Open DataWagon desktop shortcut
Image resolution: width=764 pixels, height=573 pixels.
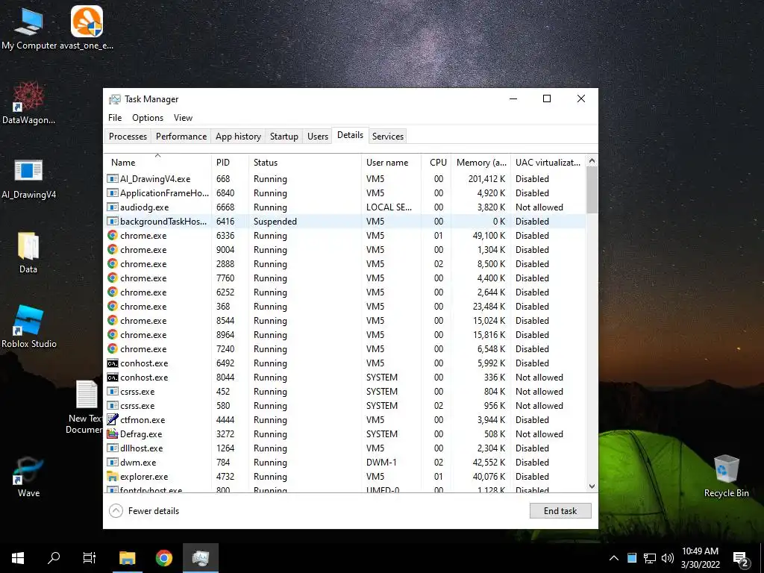(28, 103)
